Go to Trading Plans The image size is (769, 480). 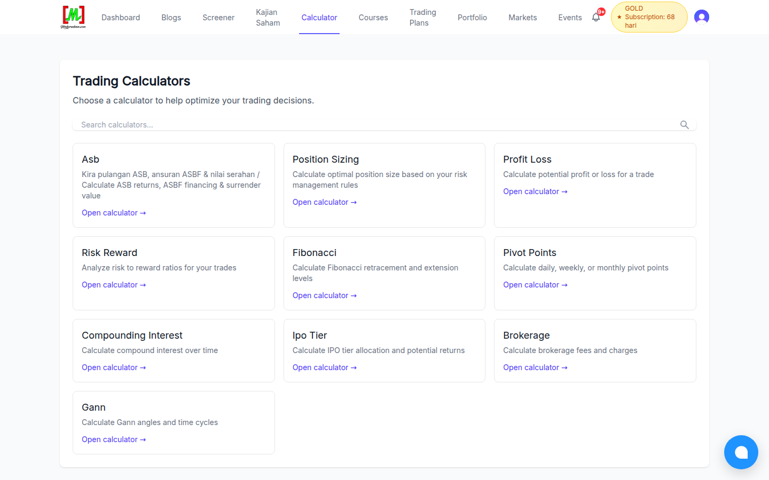coord(423,18)
